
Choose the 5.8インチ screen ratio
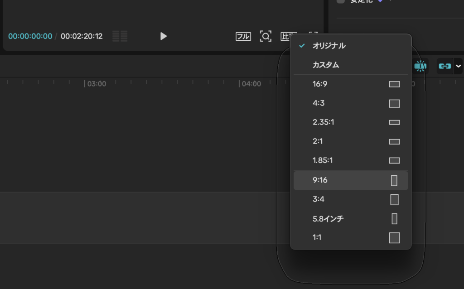point(328,219)
